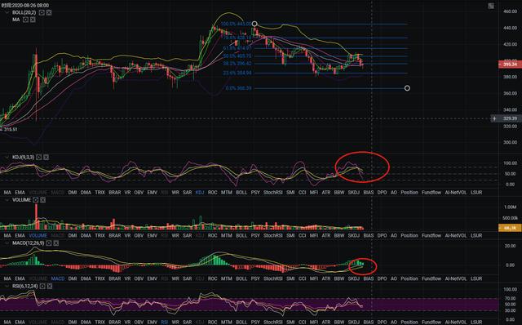
Task: Choose OBV in the row beneath the volume chart
Action: pos(139,235)
